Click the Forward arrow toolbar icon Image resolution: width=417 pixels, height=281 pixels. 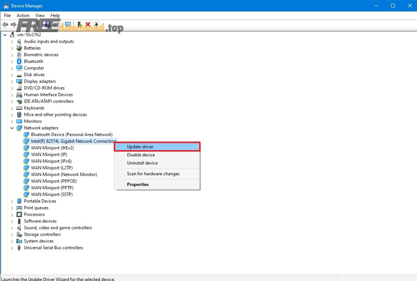(x=13, y=25)
